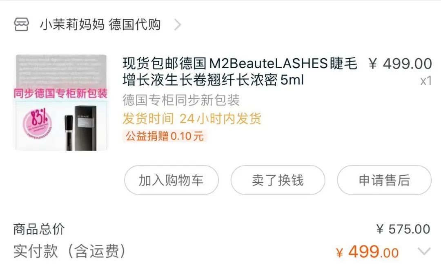441x272 pixels.
Task: Click the shop storefront icon
Action: pyautogui.click(x=21, y=24)
